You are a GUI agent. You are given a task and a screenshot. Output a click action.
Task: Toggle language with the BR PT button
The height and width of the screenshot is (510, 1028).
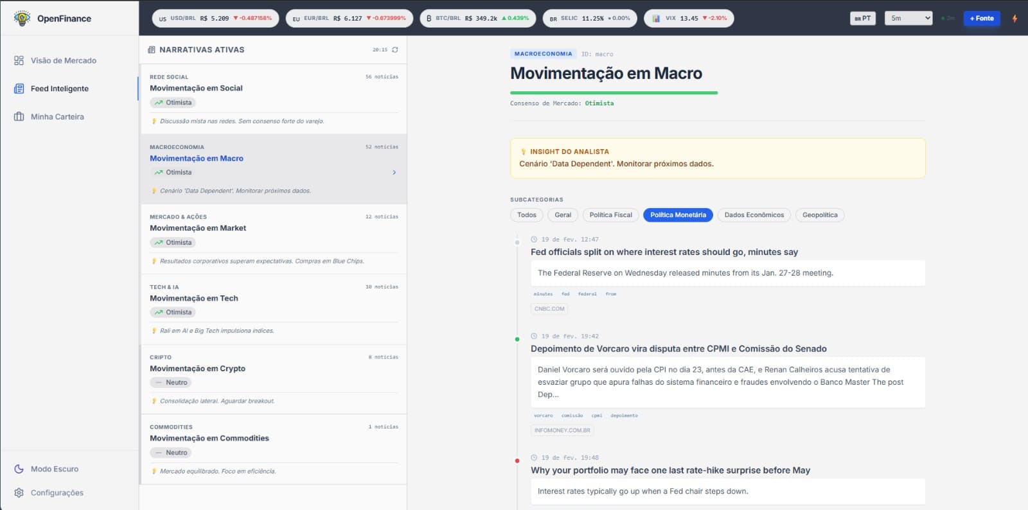[x=863, y=19]
